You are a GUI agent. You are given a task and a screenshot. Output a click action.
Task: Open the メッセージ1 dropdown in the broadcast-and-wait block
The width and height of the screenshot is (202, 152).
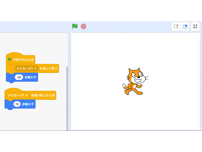click(27, 68)
